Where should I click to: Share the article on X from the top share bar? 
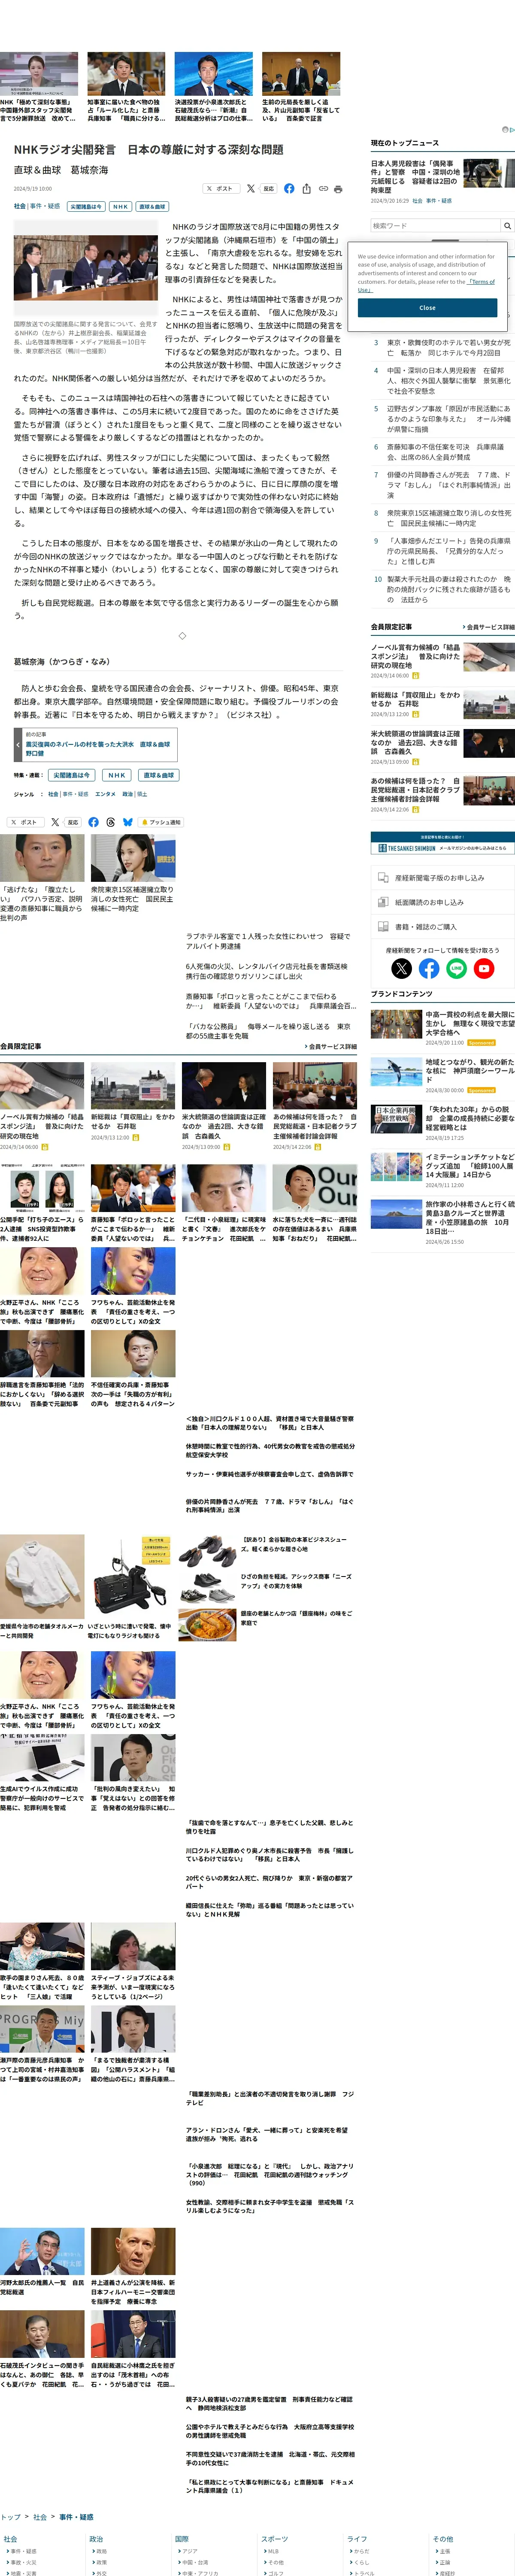pyautogui.click(x=251, y=188)
